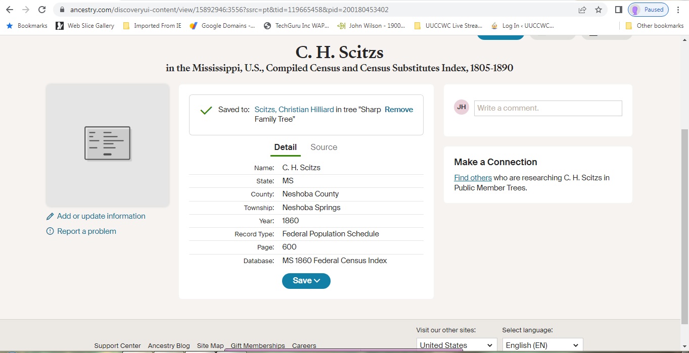
Task: Go forward to the next page
Action: (25, 10)
